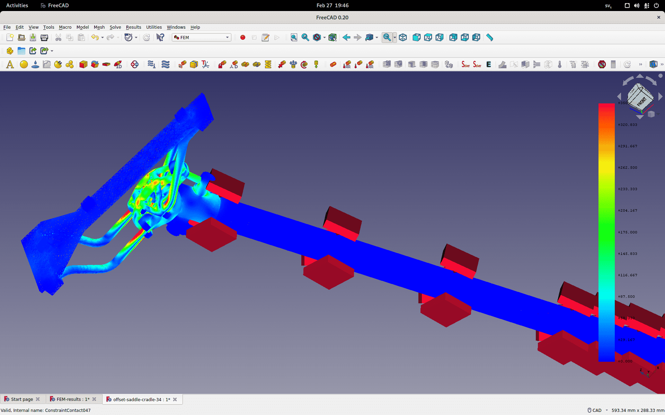Toggle the zoom sync view button
This screenshot has width=665, height=415.
click(x=387, y=37)
